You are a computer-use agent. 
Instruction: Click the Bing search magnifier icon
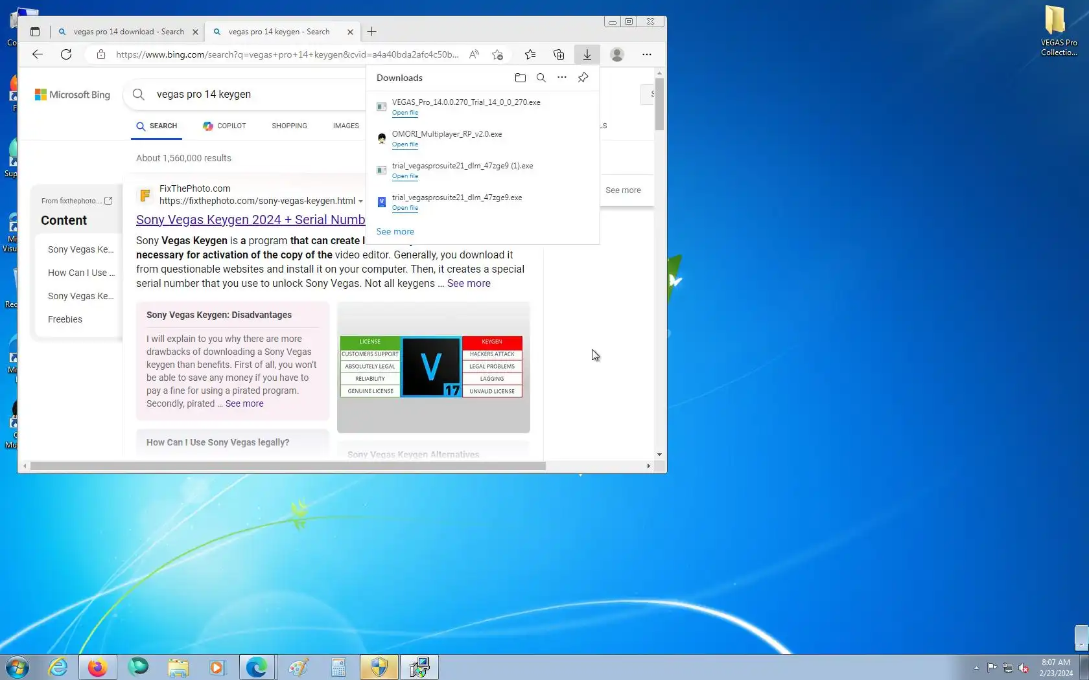pyautogui.click(x=139, y=95)
